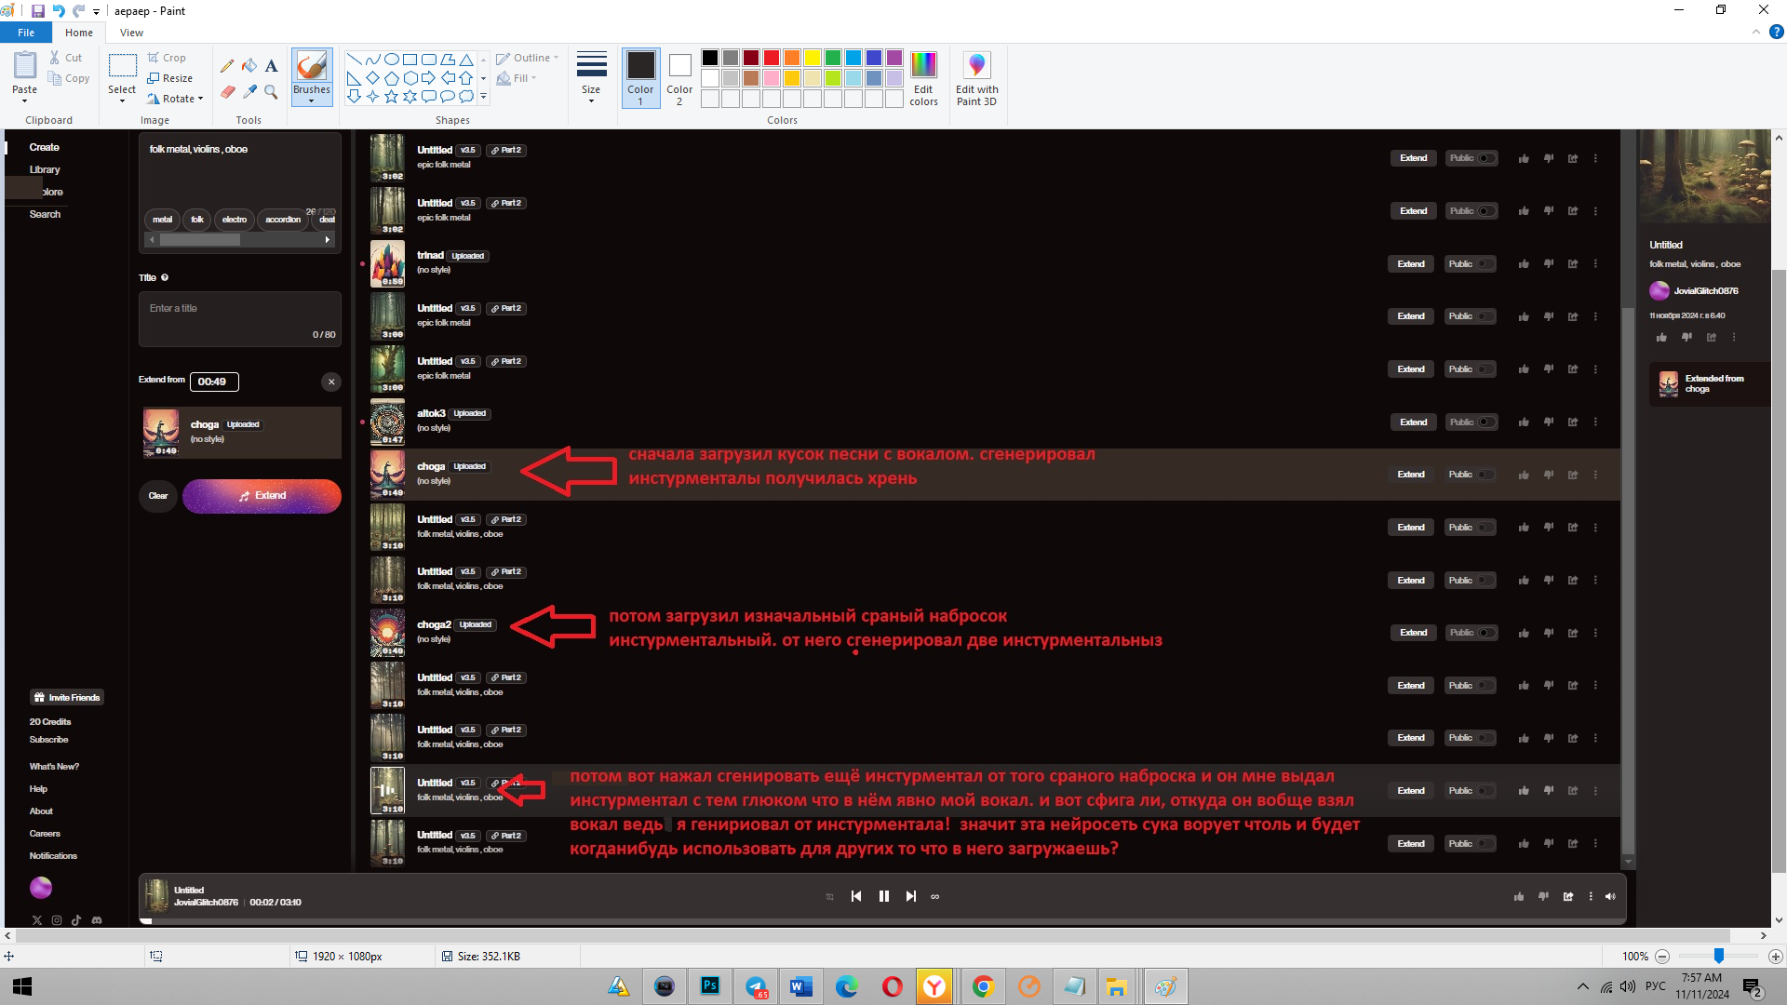Click the Enter a title field
This screenshot has height=1005, width=1787.
tap(240, 319)
